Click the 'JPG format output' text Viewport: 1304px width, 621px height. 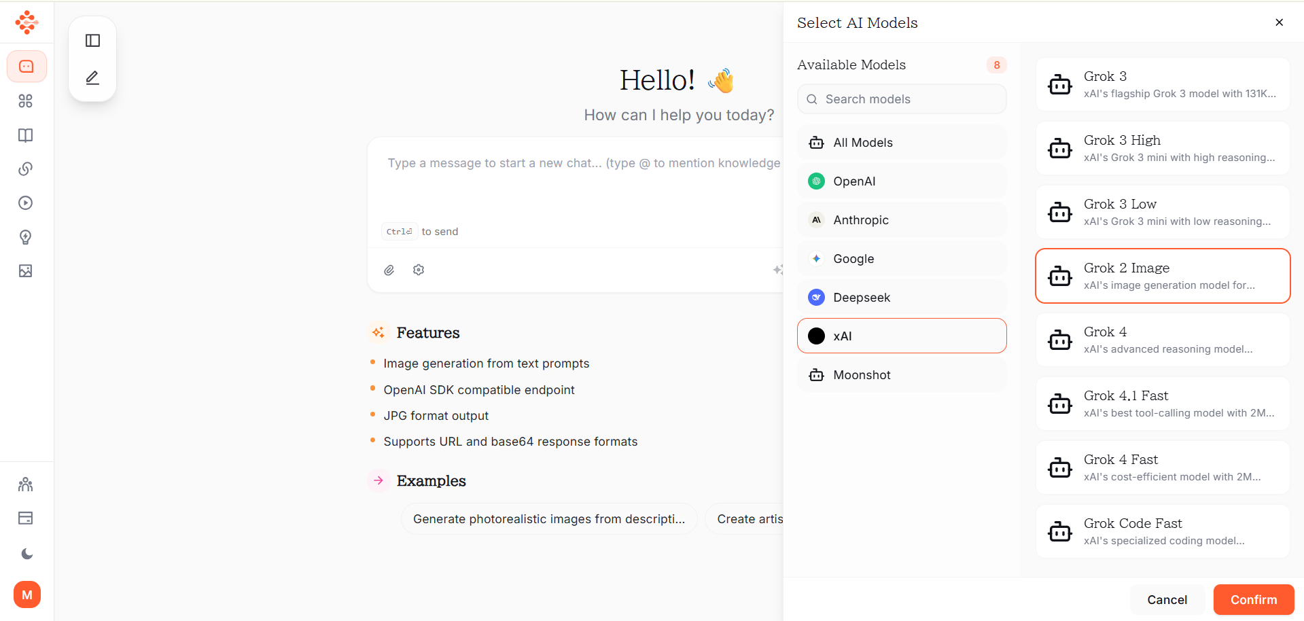[x=436, y=416]
